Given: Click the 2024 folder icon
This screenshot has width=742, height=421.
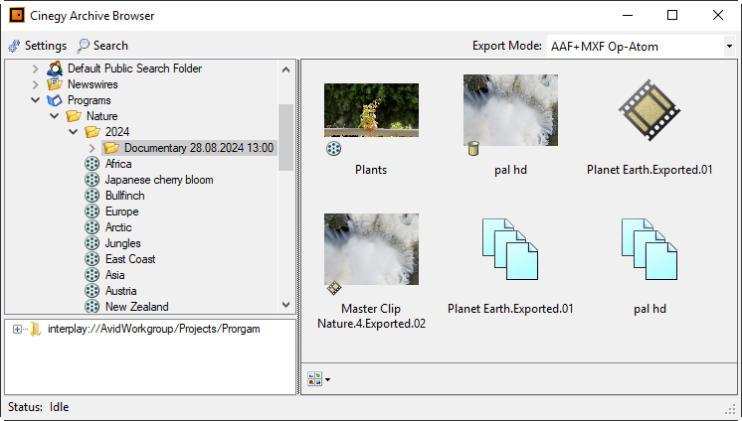Looking at the screenshot, I should [93, 132].
